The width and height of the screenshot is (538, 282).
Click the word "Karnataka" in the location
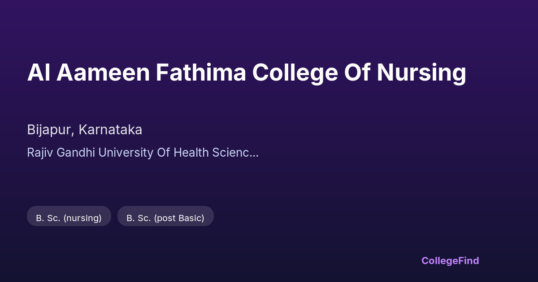(110, 130)
